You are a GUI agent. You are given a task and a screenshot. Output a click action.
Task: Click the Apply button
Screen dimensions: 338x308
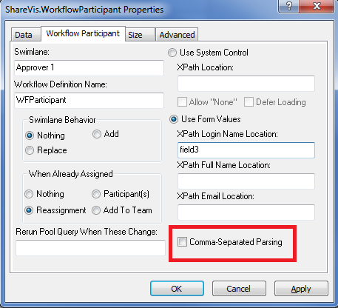301,289
